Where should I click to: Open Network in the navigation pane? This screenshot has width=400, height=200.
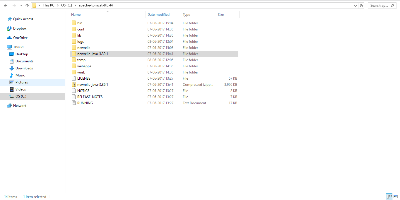tap(20, 106)
